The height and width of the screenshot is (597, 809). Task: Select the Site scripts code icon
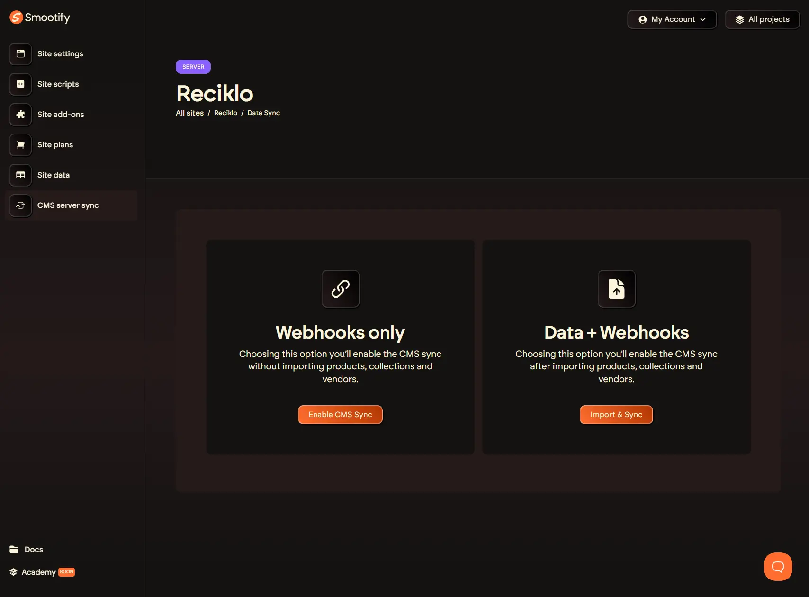(x=20, y=84)
